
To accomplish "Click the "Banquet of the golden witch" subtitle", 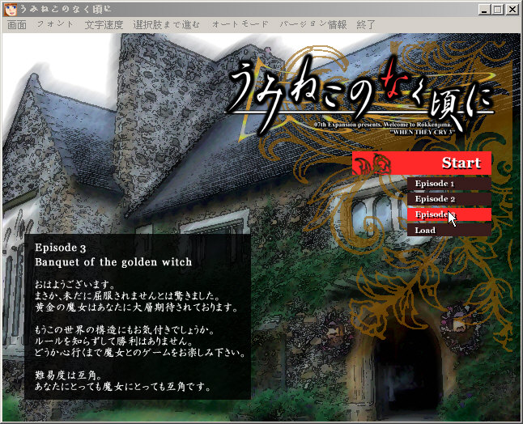I will [x=113, y=262].
